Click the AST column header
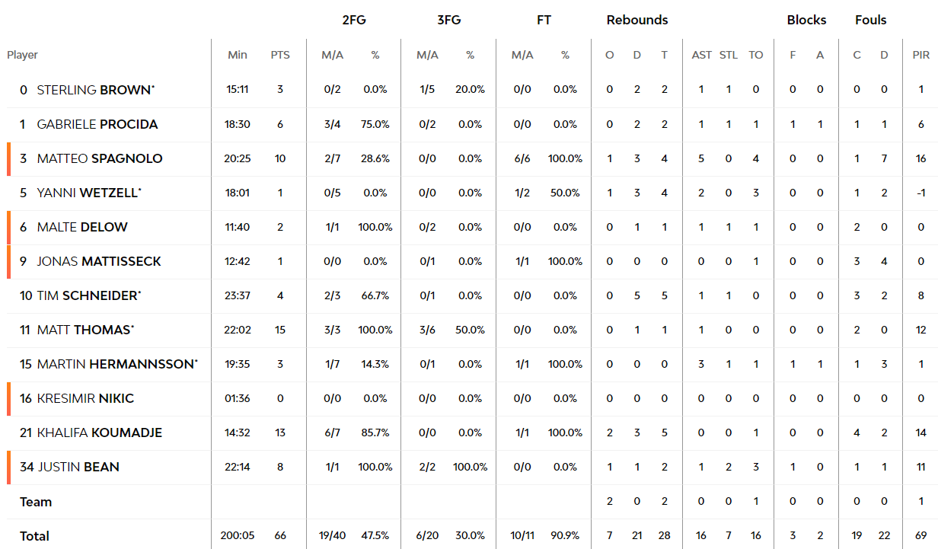This screenshot has height=549, width=938. pos(701,55)
